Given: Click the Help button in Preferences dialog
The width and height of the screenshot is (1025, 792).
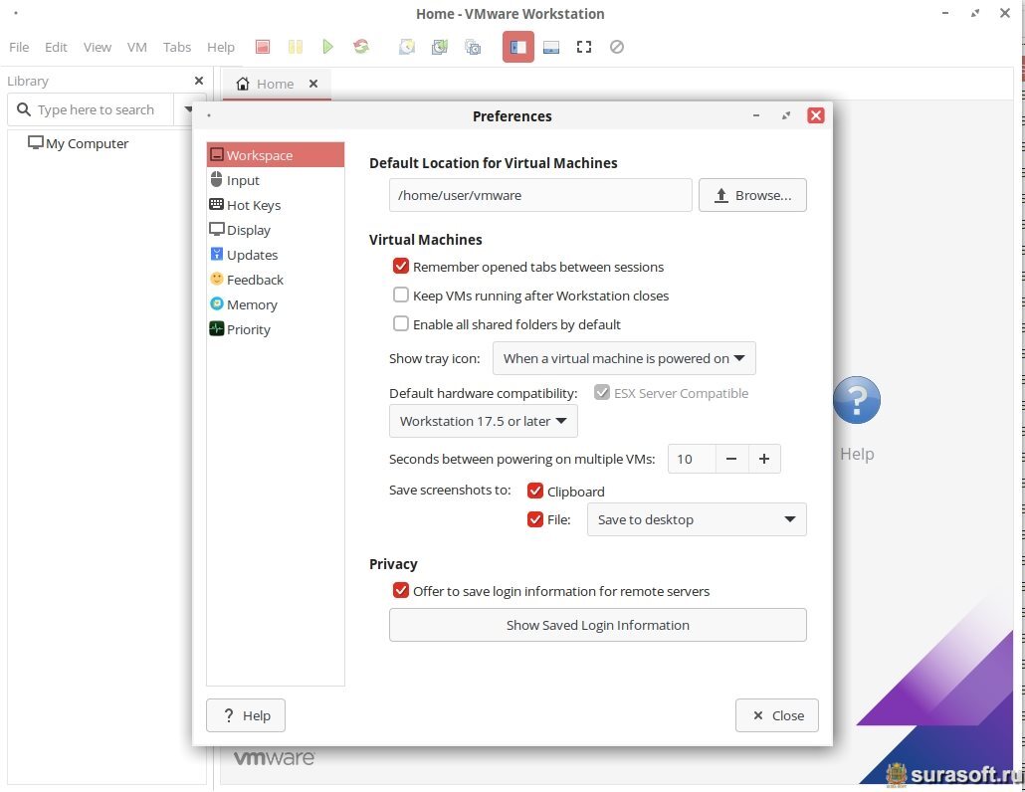Looking at the screenshot, I should point(246,715).
